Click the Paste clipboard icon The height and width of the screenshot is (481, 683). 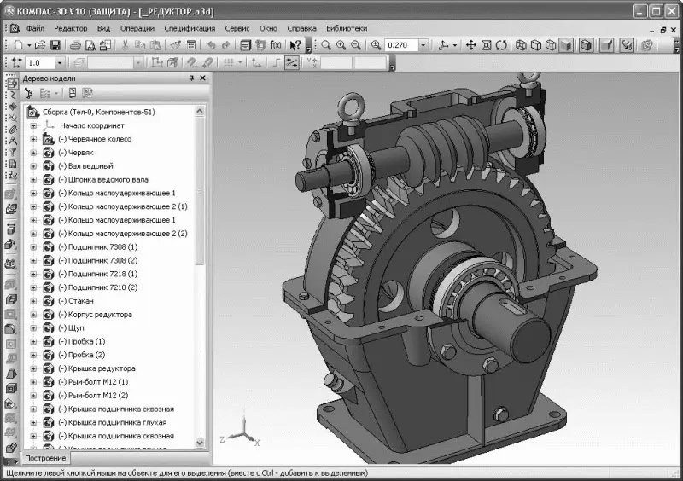[155, 45]
